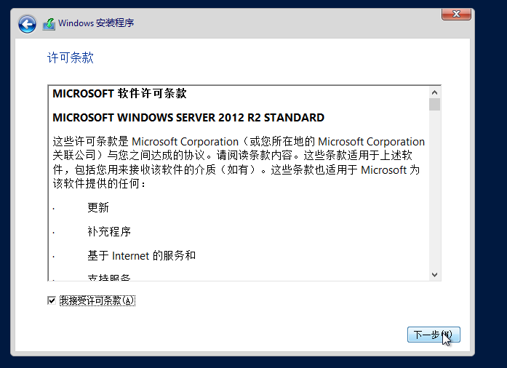Click the license scrollbar thumb
507x368 pixels.
(434, 104)
